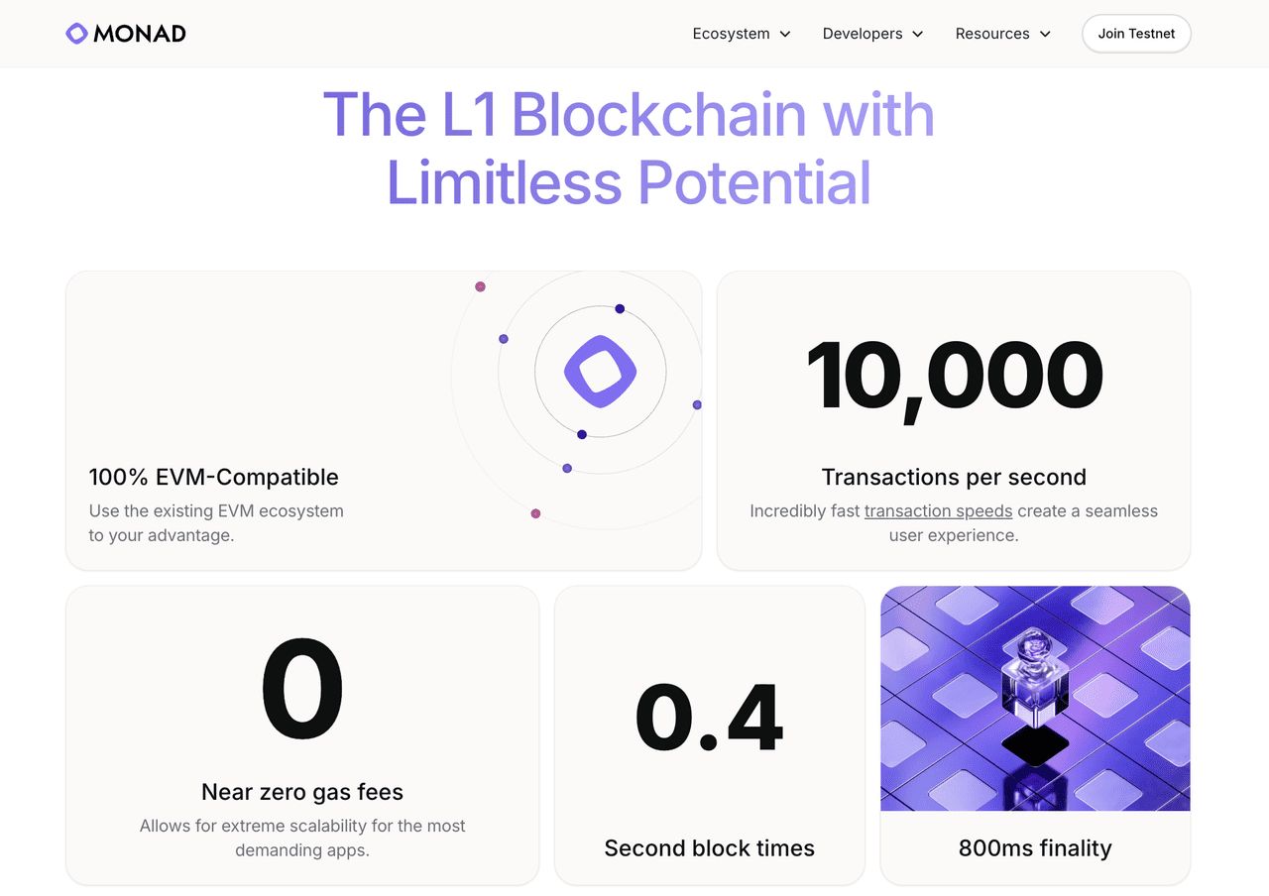The width and height of the screenshot is (1269, 896).
Task: Open the Resources menu
Action: (992, 34)
